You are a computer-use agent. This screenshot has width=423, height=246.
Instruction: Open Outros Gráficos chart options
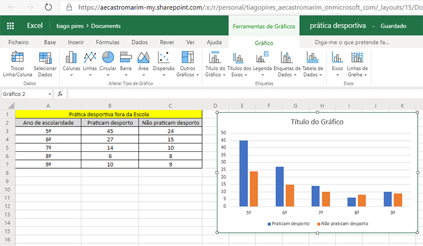[188, 64]
